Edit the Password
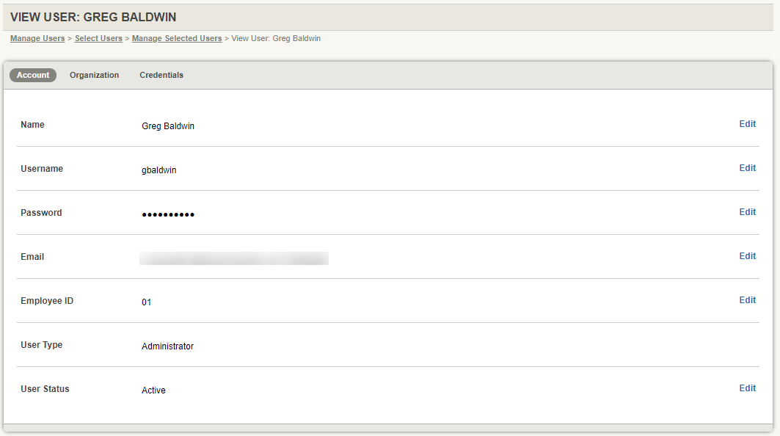This screenshot has height=436, width=780. (x=747, y=212)
